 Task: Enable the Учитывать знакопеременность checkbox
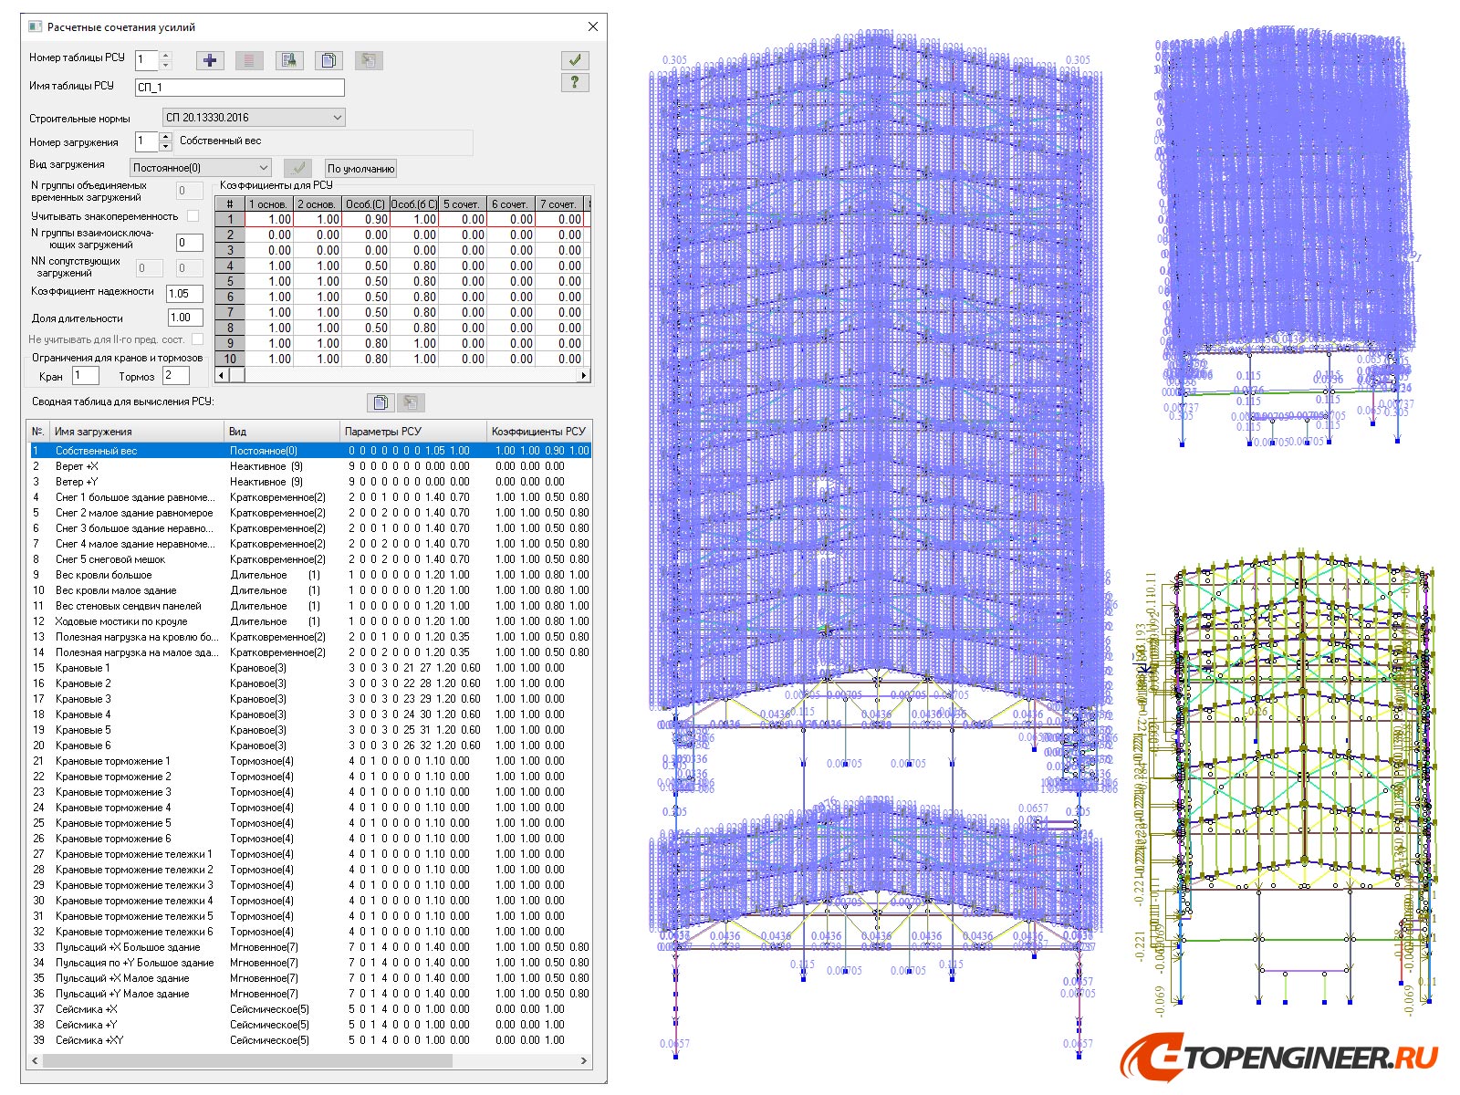pyautogui.click(x=192, y=216)
